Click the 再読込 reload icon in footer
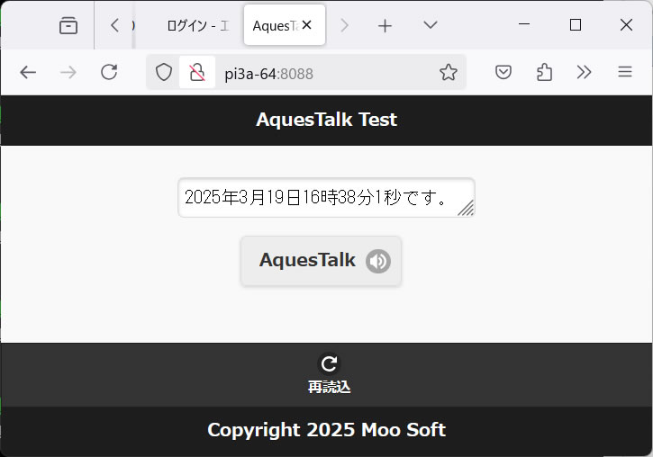This screenshot has width=653, height=457. click(x=329, y=363)
